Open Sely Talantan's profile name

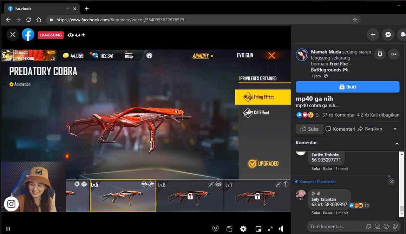coord(324,199)
